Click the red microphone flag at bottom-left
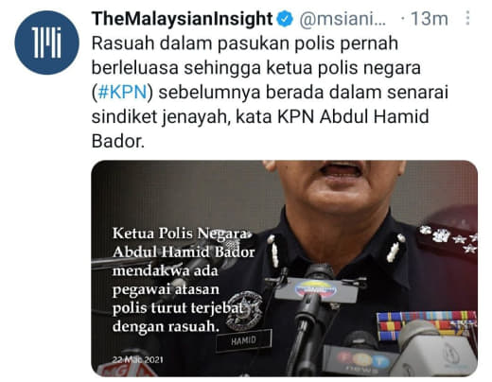 pos(126,370)
